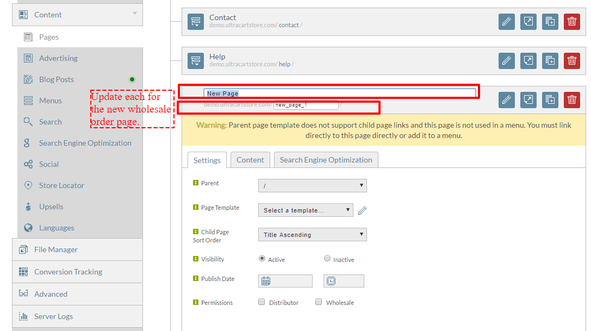
Task: Duplicate the New Page with copy icon
Action: click(550, 100)
